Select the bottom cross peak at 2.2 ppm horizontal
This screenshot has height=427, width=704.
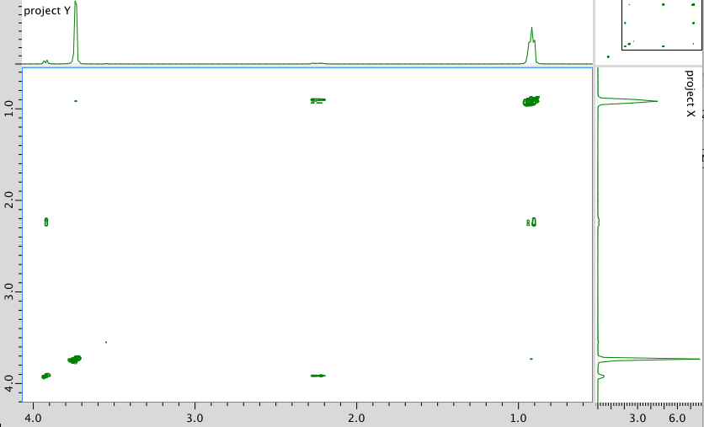(x=317, y=376)
